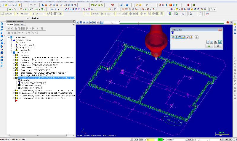
Task: Collapse the selected operation 10 Contournage
Action: pos(14,78)
